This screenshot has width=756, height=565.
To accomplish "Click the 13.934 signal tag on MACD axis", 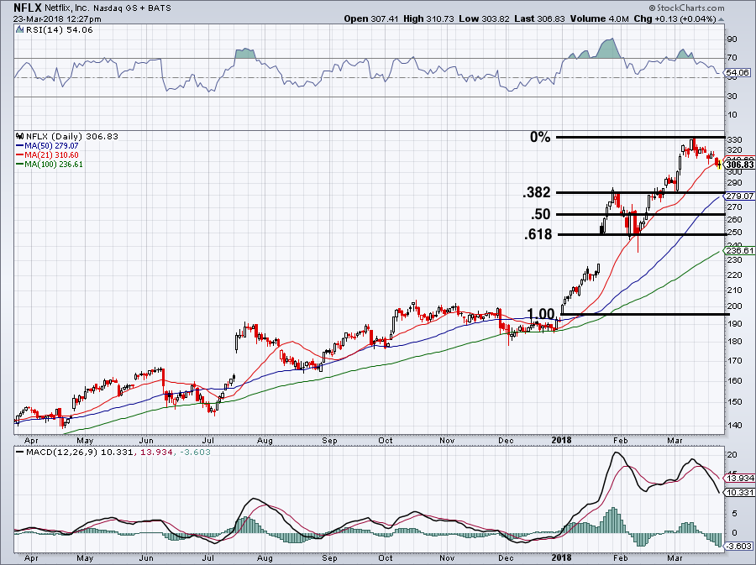I will (739, 479).
